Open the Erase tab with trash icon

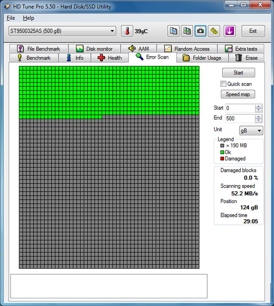[246, 58]
